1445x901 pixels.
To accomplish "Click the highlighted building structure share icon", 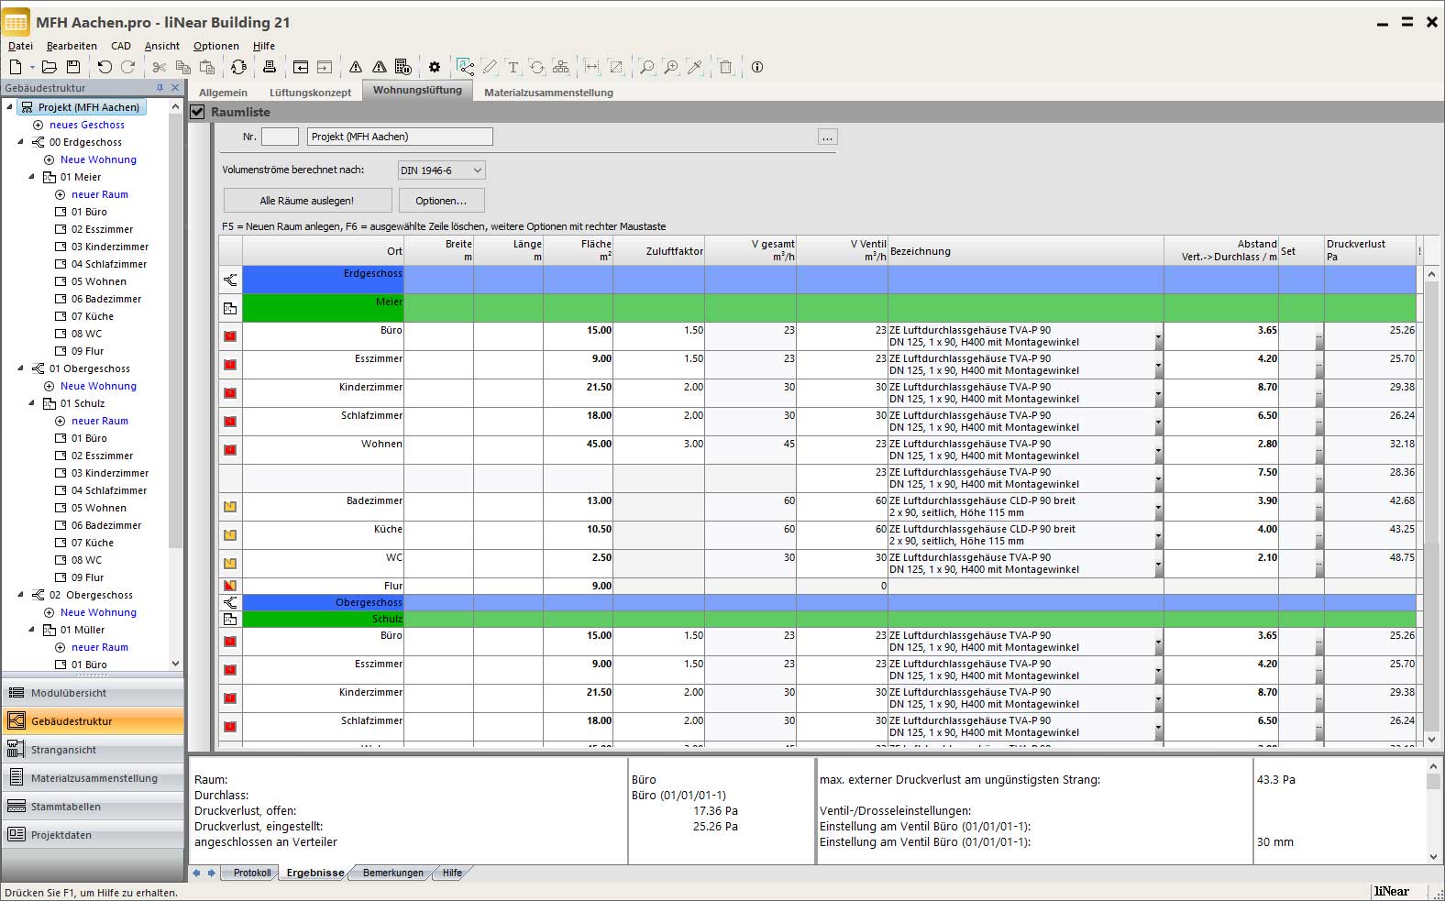I will pyautogui.click(x=466, y=67).
